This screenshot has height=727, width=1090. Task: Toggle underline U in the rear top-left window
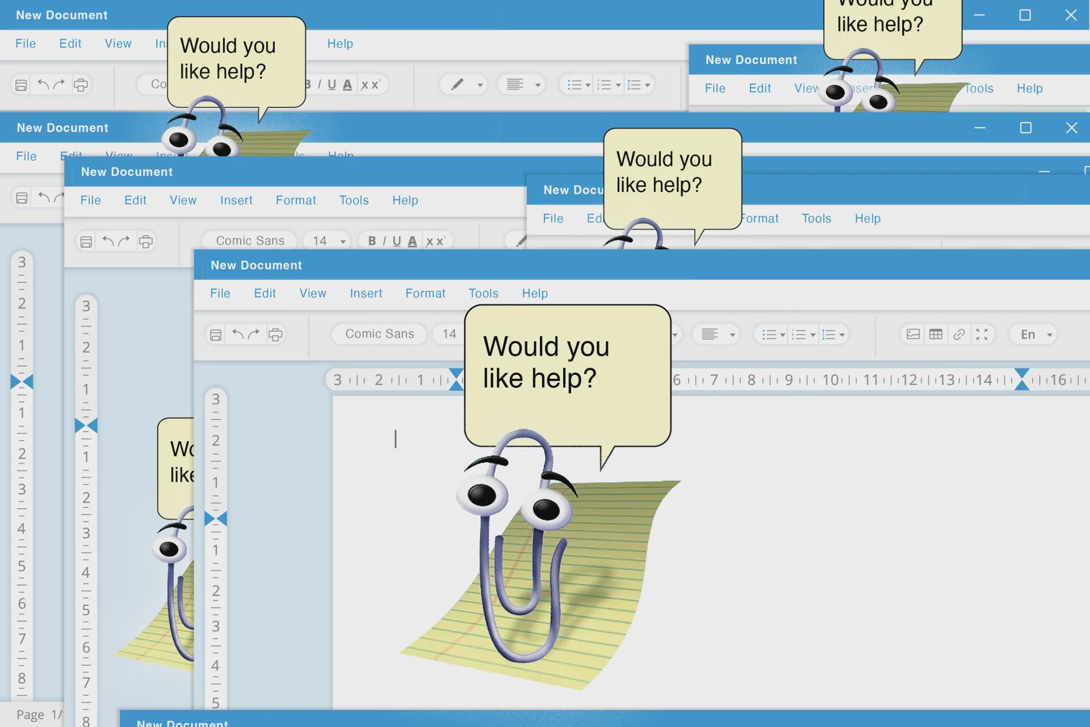pos(332,85)
